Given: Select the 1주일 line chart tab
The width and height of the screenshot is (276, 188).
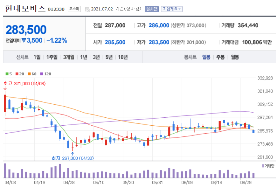Looking at the screenshot, I should pos(52,57).
